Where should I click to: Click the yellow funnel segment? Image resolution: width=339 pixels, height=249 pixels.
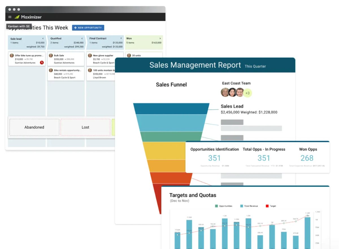tap(164, 151)
